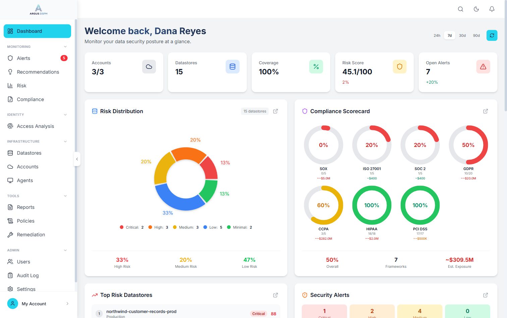507x318 pixels.
Task: Click the Risk bar chart icon
Action: click(10, 86)
